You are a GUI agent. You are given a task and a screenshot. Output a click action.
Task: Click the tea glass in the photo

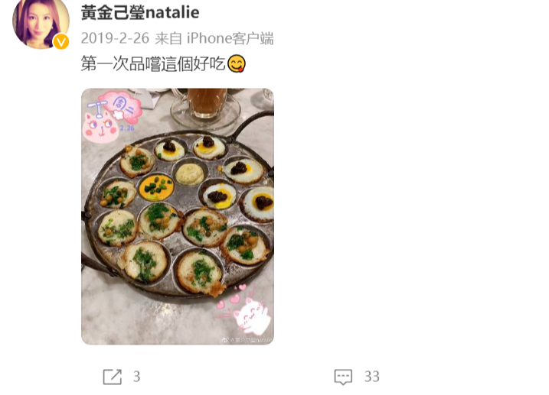(x=207, y=106)
